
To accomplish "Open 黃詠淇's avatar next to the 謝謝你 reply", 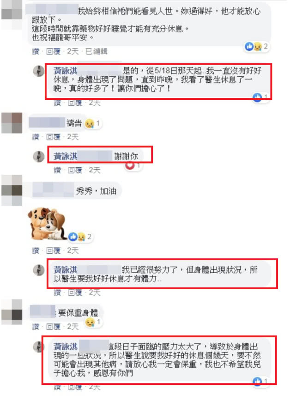I will (39, 156).
